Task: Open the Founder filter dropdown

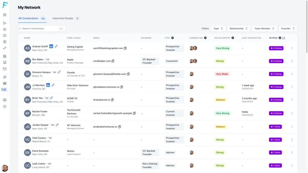Action: (288, 29)
